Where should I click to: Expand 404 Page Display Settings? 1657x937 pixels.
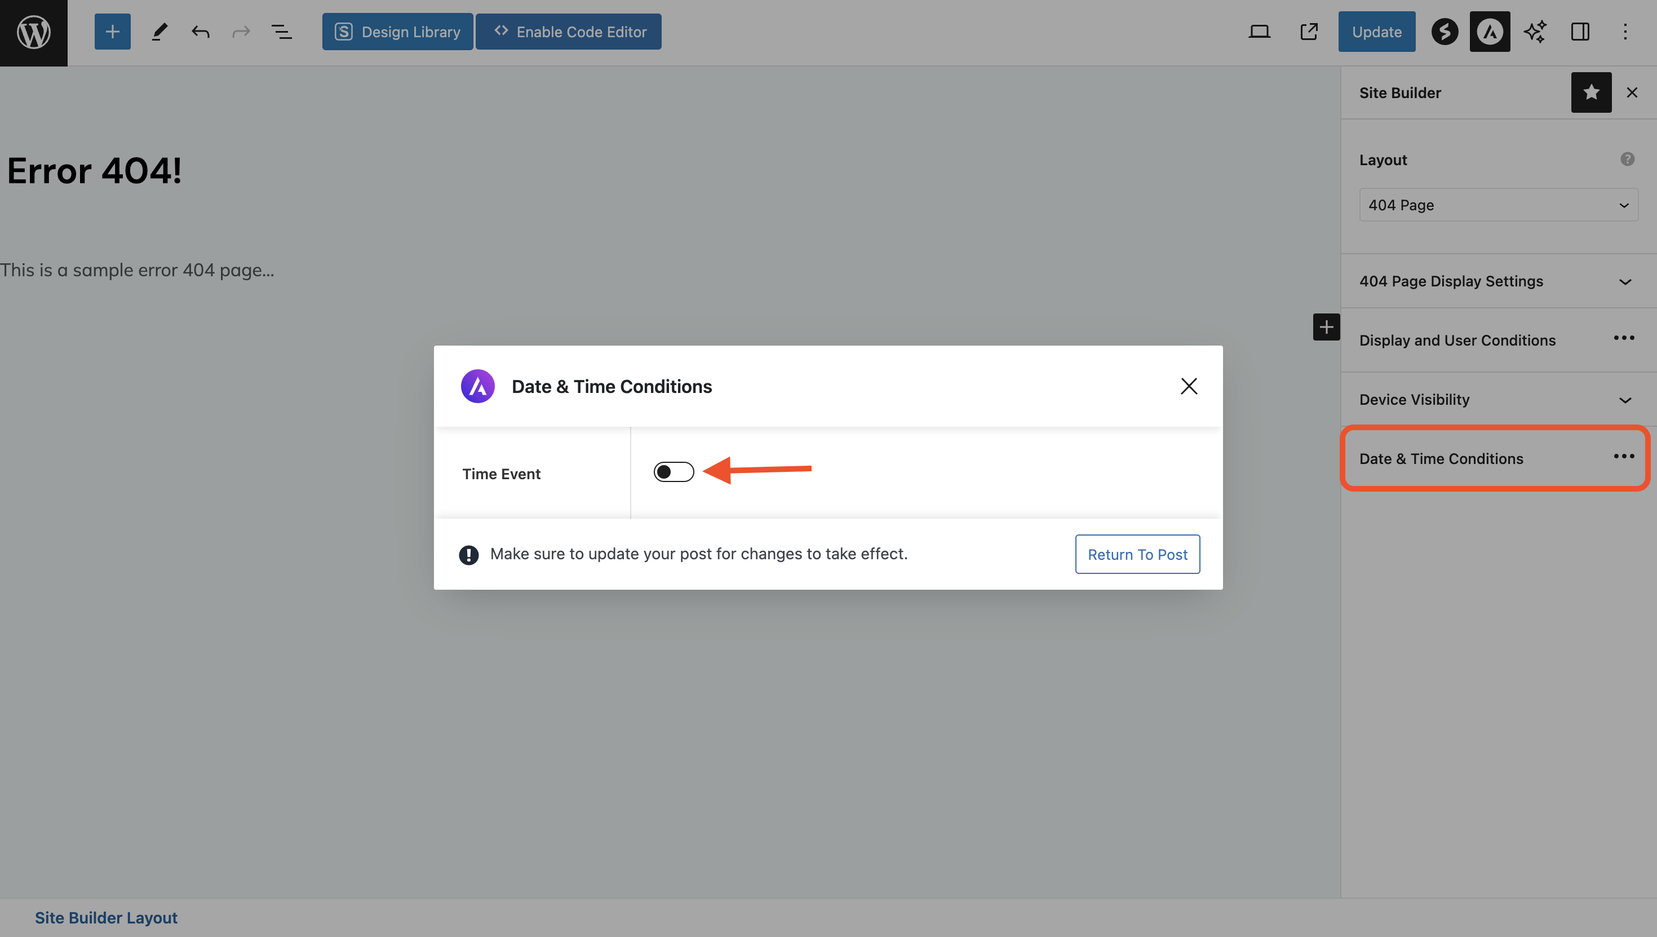click(x=1499, y=281)
